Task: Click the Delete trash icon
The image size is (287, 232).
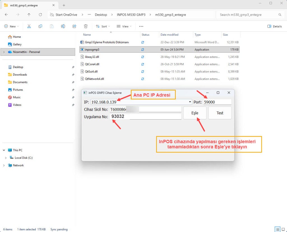Action: pos(86,26)
